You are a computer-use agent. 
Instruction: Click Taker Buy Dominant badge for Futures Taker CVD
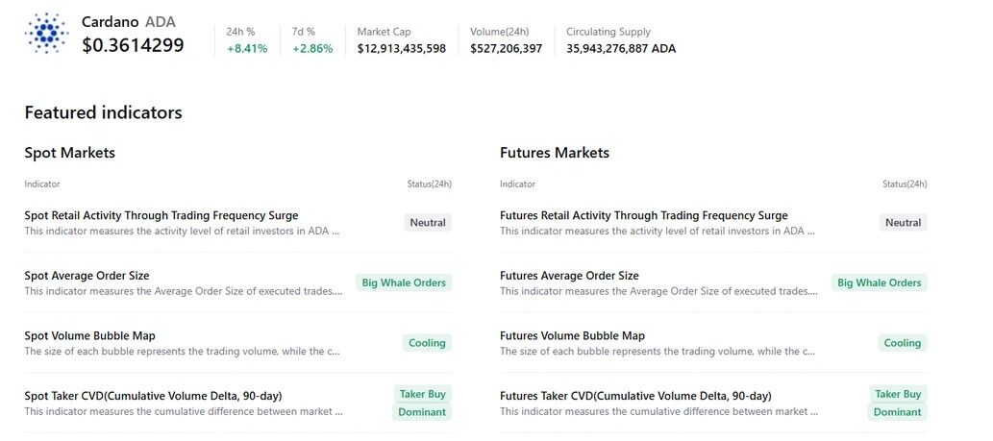(x=898, y=403)
